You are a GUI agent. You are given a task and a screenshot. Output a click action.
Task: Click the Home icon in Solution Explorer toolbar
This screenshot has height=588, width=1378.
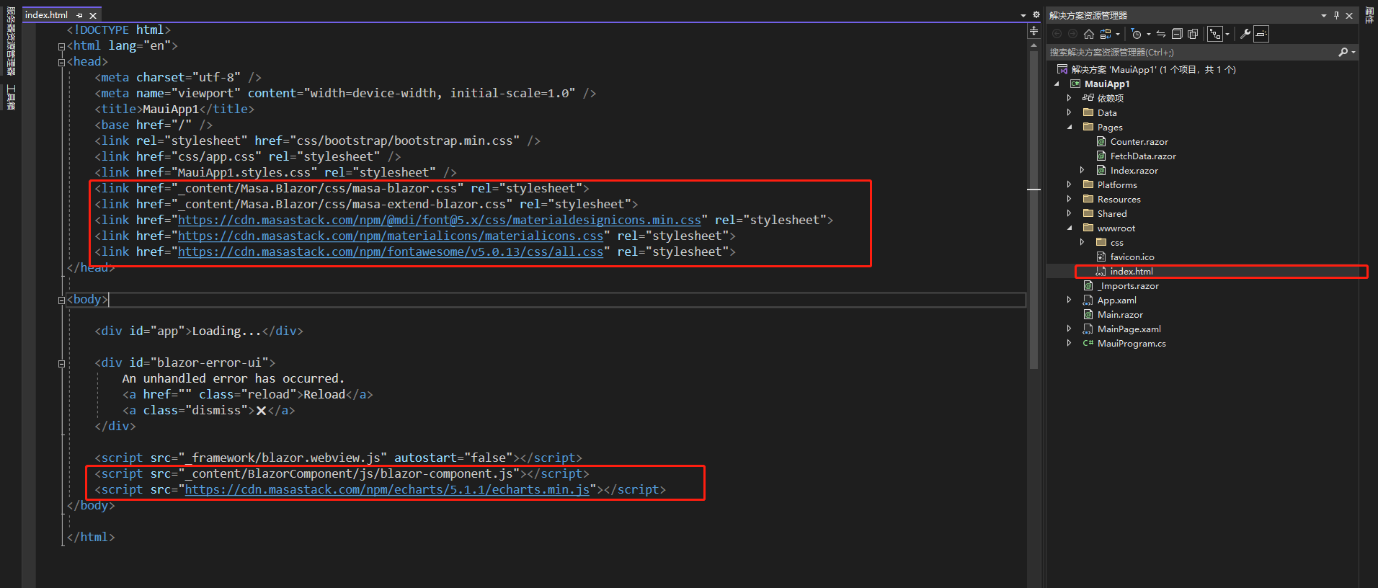tap(1088, 34)
